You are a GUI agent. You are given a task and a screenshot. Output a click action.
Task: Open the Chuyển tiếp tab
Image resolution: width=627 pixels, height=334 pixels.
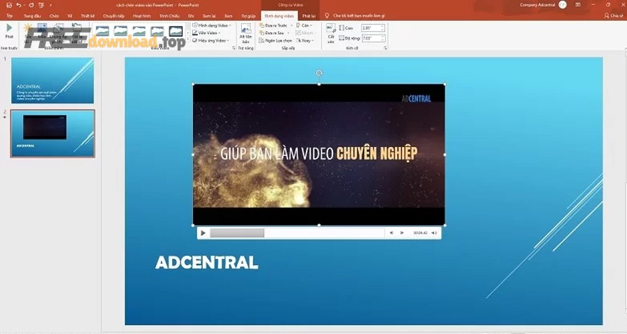(114, 16)
